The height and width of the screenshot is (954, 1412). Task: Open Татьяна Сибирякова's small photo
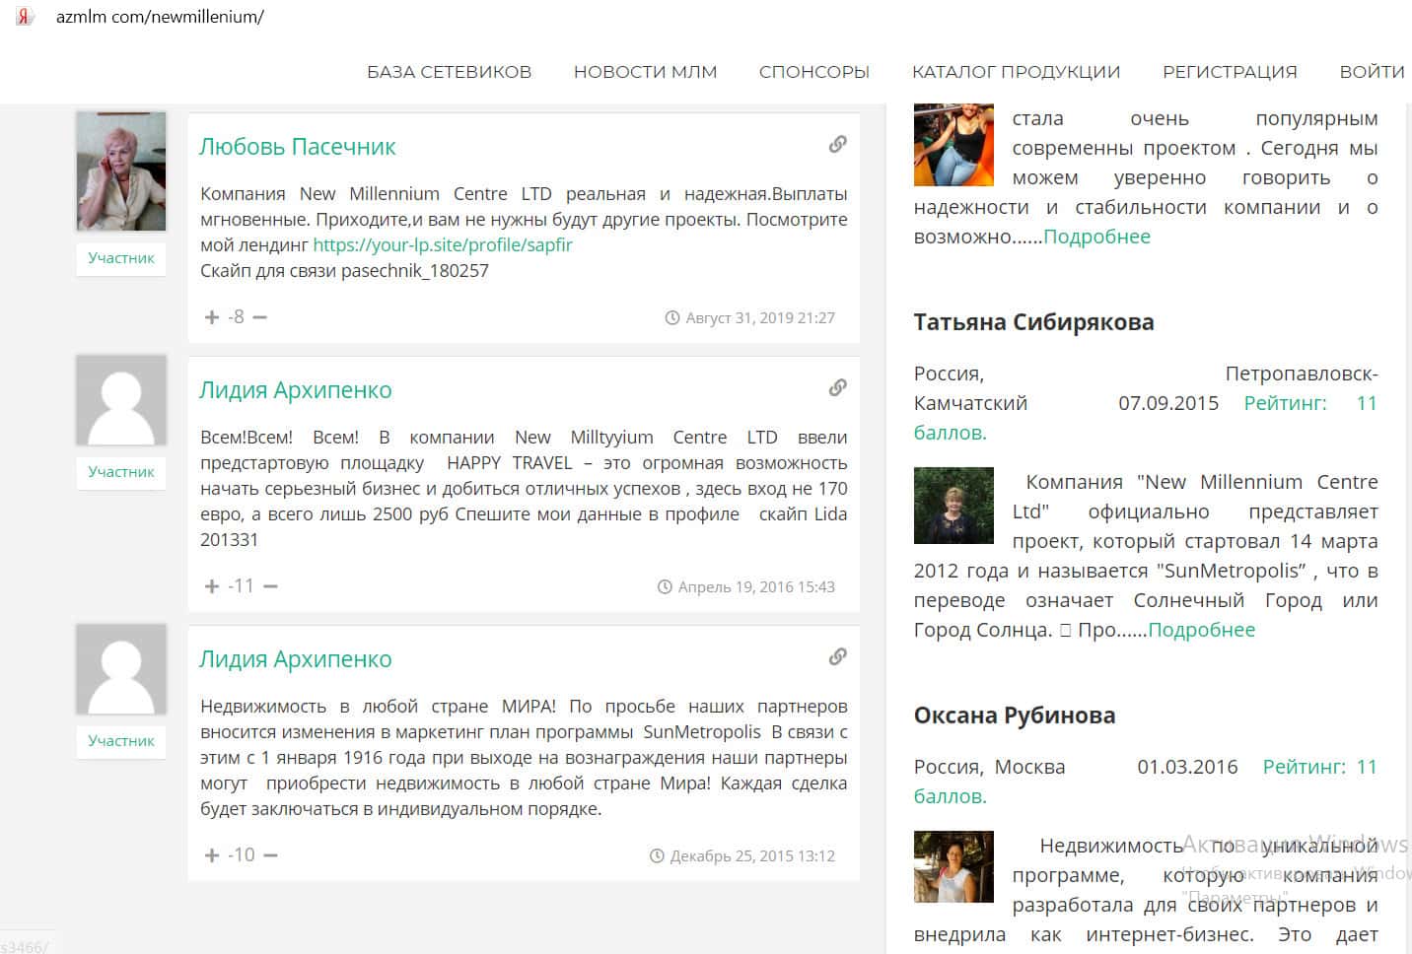click(953, 506)
